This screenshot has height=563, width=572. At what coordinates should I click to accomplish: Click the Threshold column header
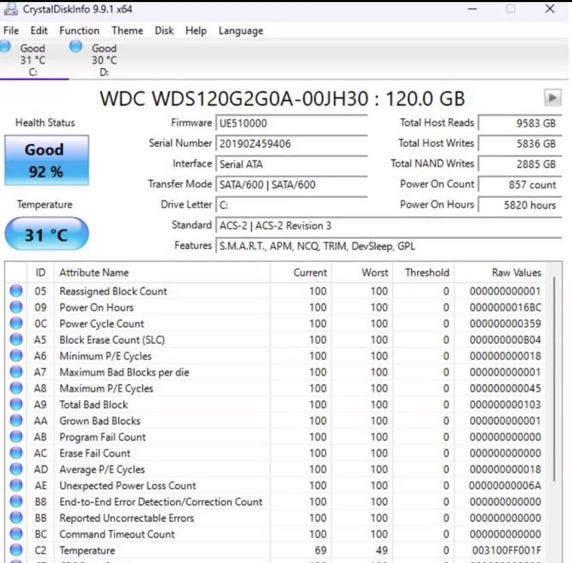point(424,272)
